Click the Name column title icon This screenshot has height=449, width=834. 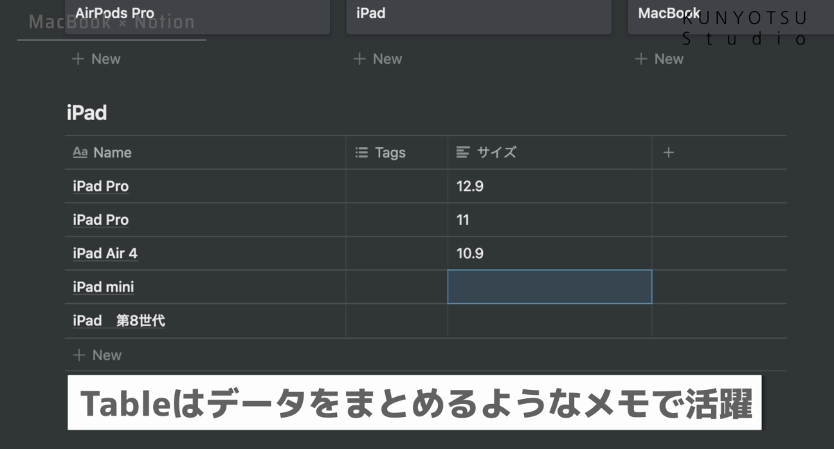tap(80, 153)
